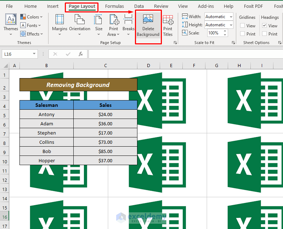Select the cell containing Bob
This screenshot has width=283, height=229.
coord(46,151)
